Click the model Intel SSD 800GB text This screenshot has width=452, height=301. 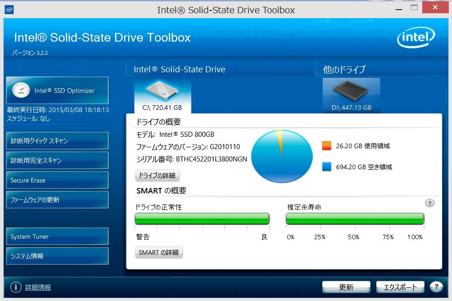coord(187,134)
